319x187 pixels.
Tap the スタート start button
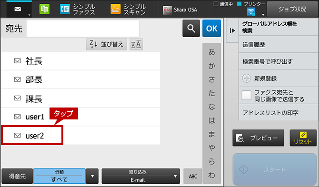click(275, 169)
